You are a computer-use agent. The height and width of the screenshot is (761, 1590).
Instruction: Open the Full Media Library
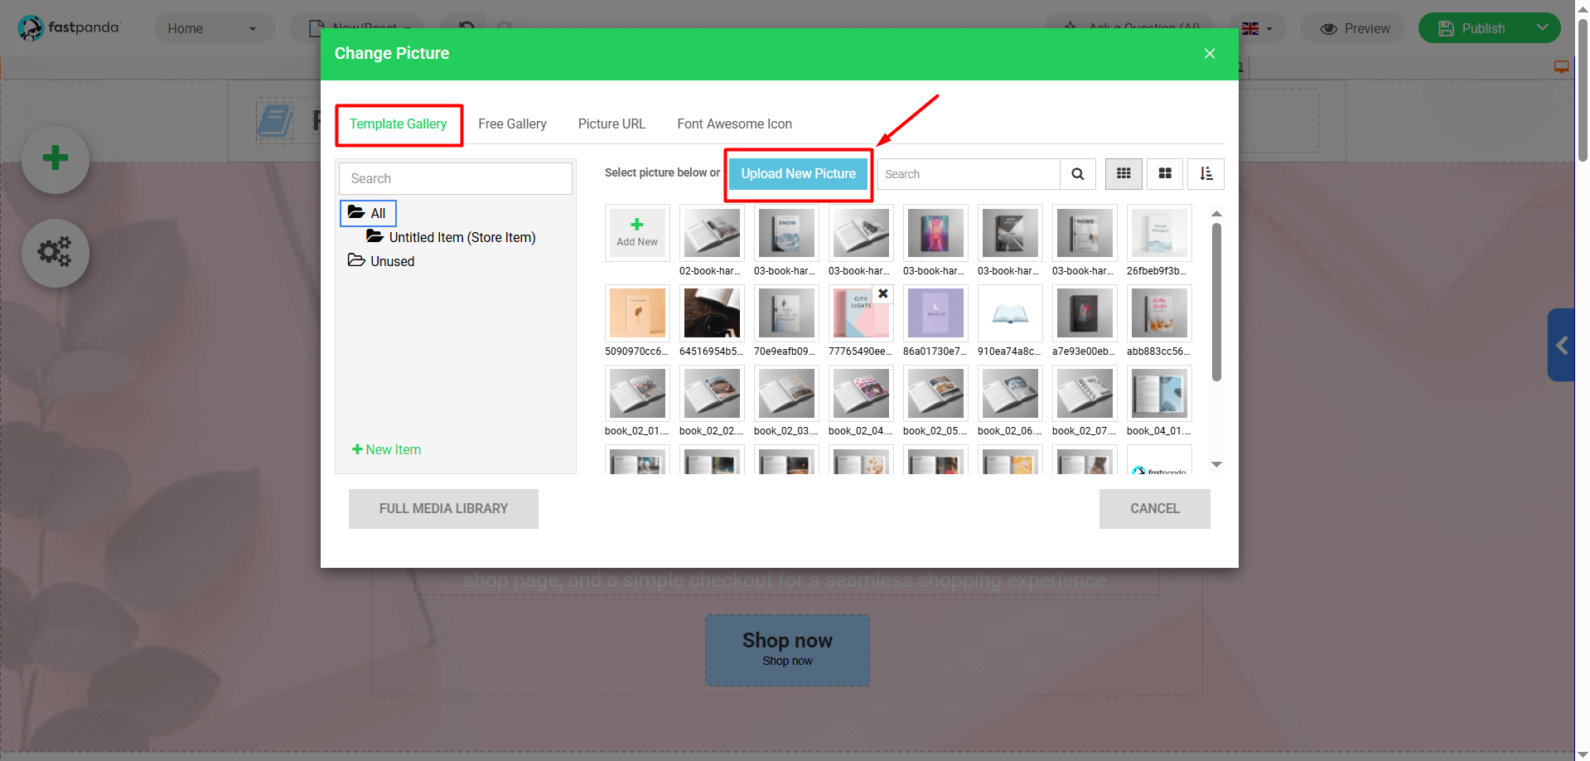(x=443, y=509)
